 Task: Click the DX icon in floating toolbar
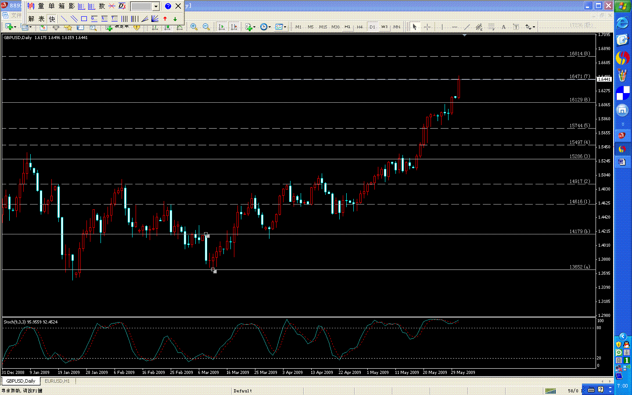click(x=122, y=6)
